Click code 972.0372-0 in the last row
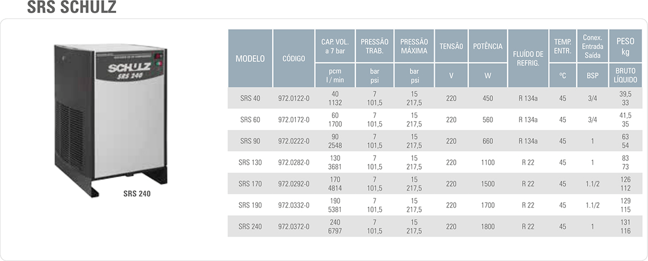This screenshot has width=648, height=261. pos(294,227)
